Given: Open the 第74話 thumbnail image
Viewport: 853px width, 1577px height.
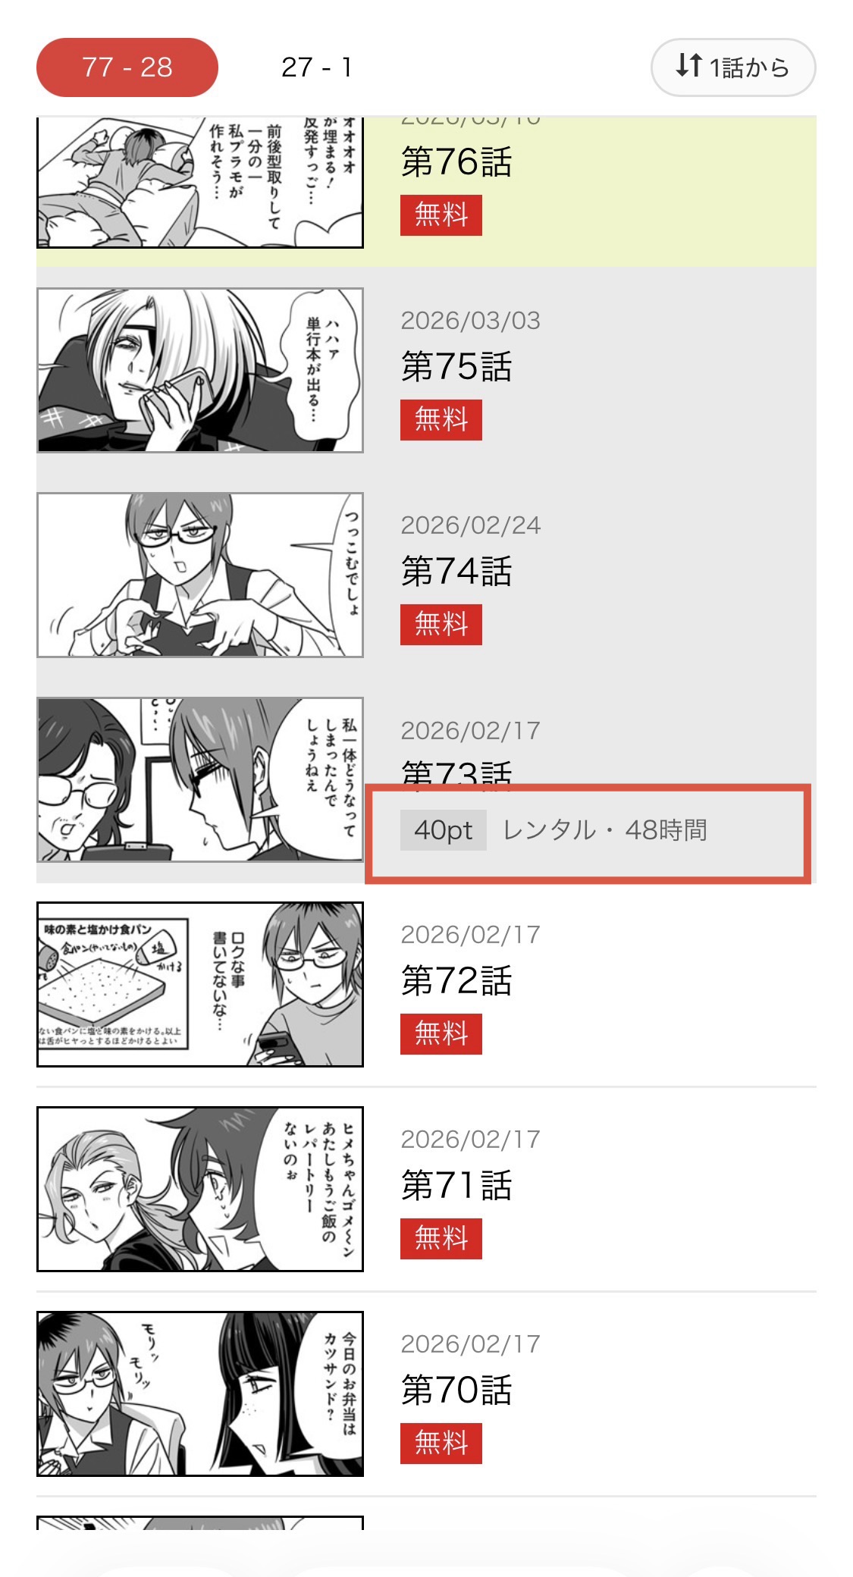Looking at the screenshot, I should 200,575.
